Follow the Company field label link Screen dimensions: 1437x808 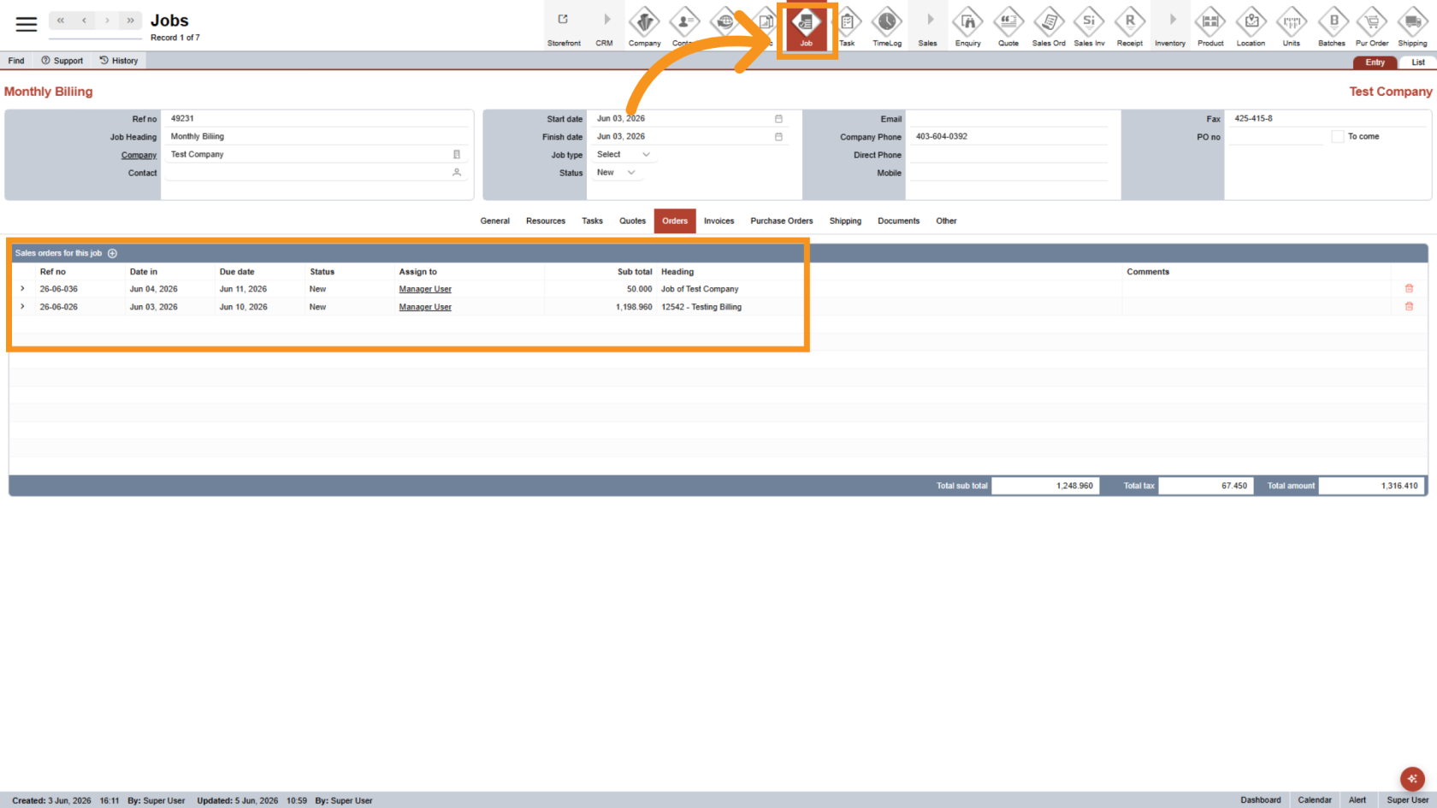click(139, 156)
